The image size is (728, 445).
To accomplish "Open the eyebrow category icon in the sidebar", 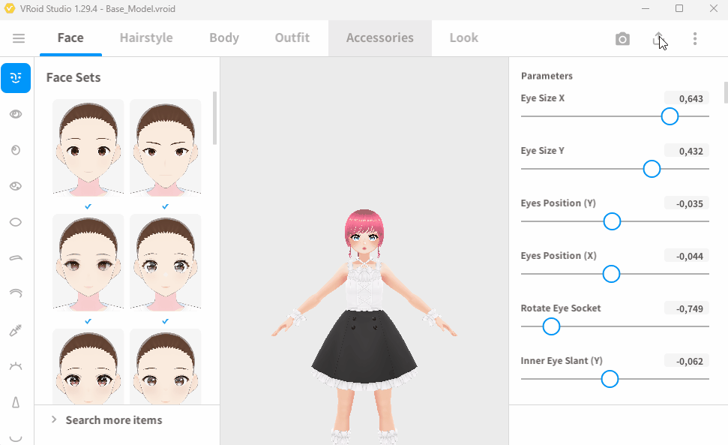I will point(16,258).
